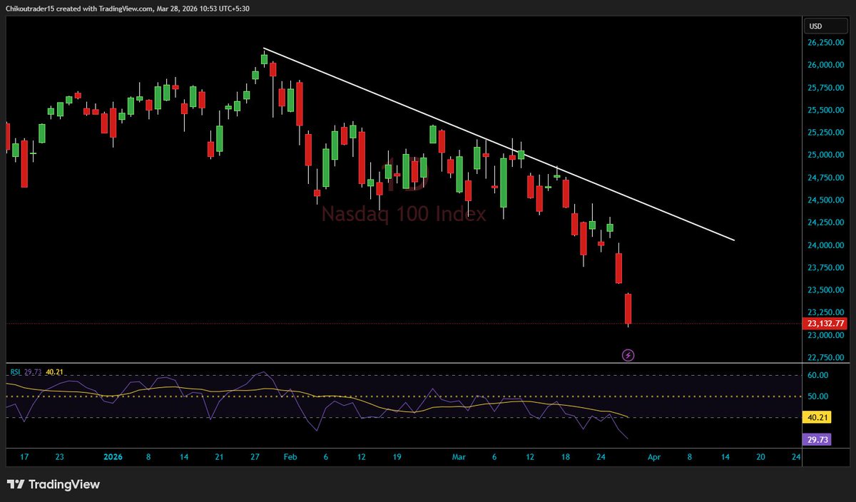Click the yellow 40.21 RSI axis label
This screenshot has width=856, height=502.
[x=816, y=417]
